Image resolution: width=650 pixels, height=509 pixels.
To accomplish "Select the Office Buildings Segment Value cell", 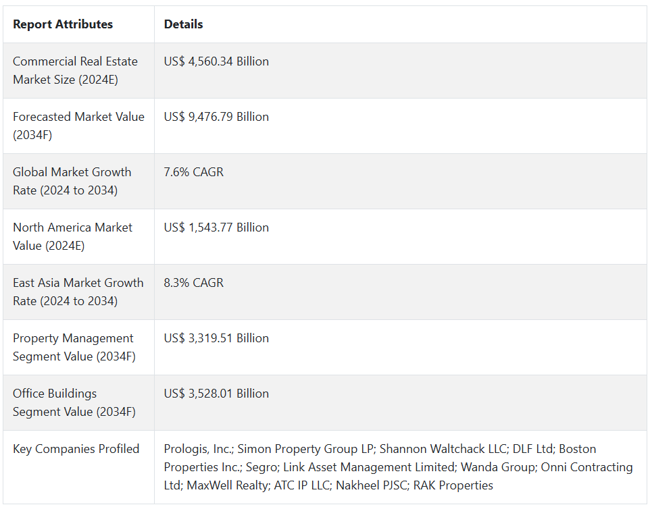I will click(x=74, y=402).
